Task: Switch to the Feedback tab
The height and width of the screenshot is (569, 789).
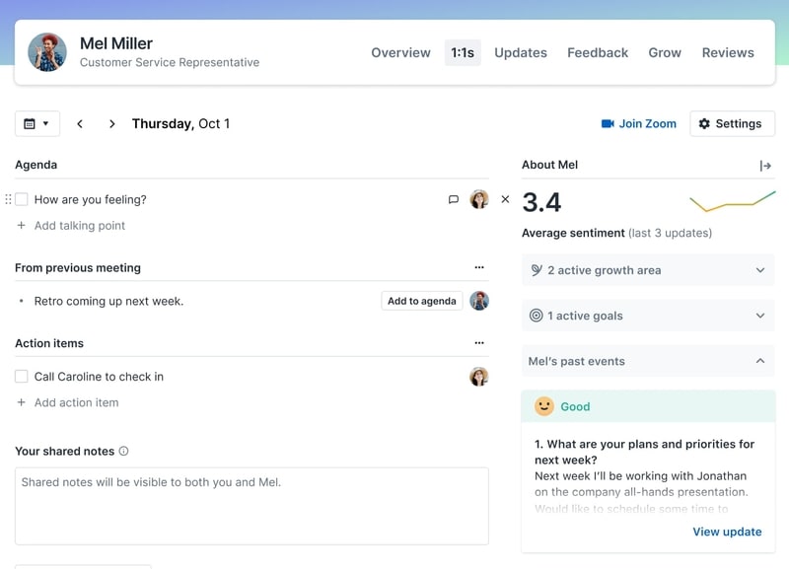Action: click(598, 53)
